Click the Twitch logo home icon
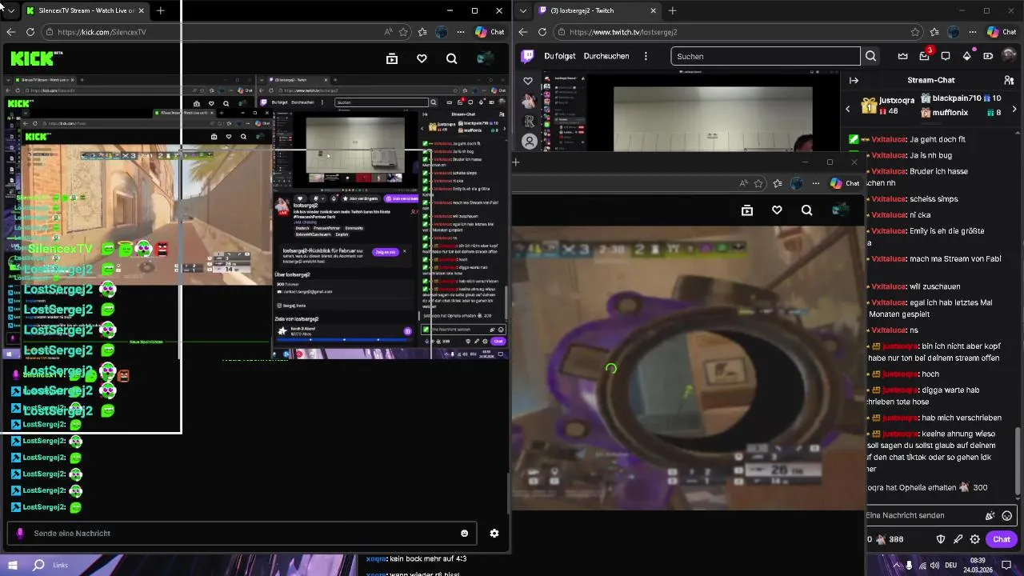1024x576 pixels. [527, 56]
